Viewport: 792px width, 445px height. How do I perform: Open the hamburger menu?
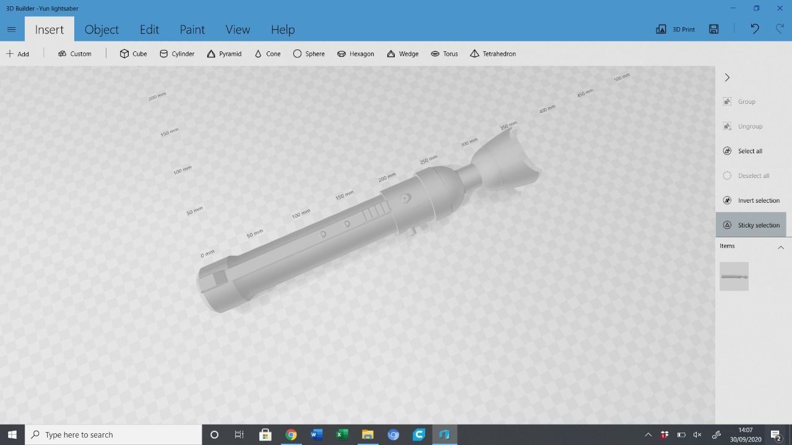tap(11, 29)
